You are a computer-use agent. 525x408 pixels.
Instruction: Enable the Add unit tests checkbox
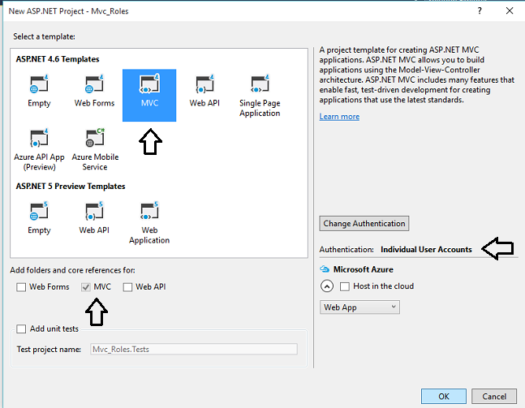coord(21,329)
